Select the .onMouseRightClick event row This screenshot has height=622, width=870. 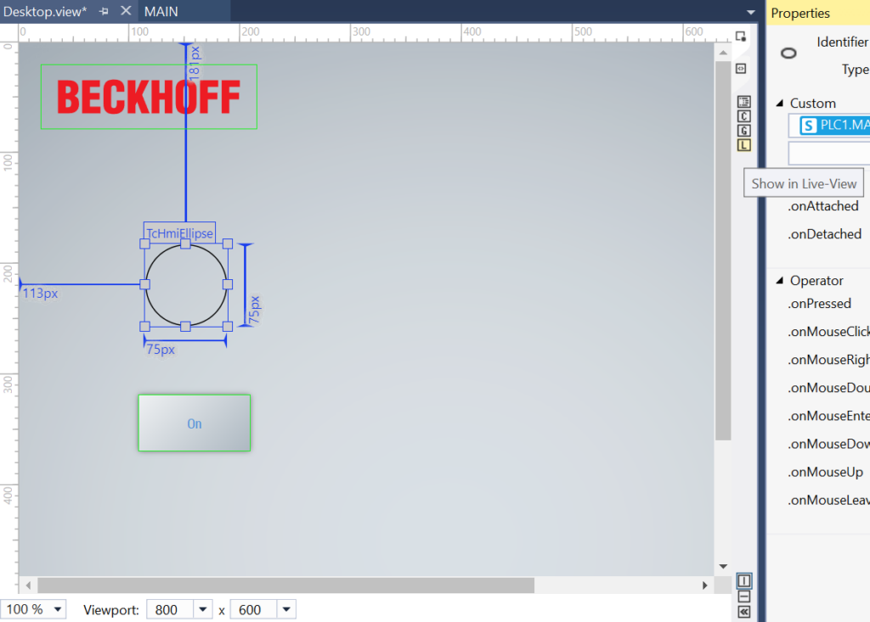828,360
